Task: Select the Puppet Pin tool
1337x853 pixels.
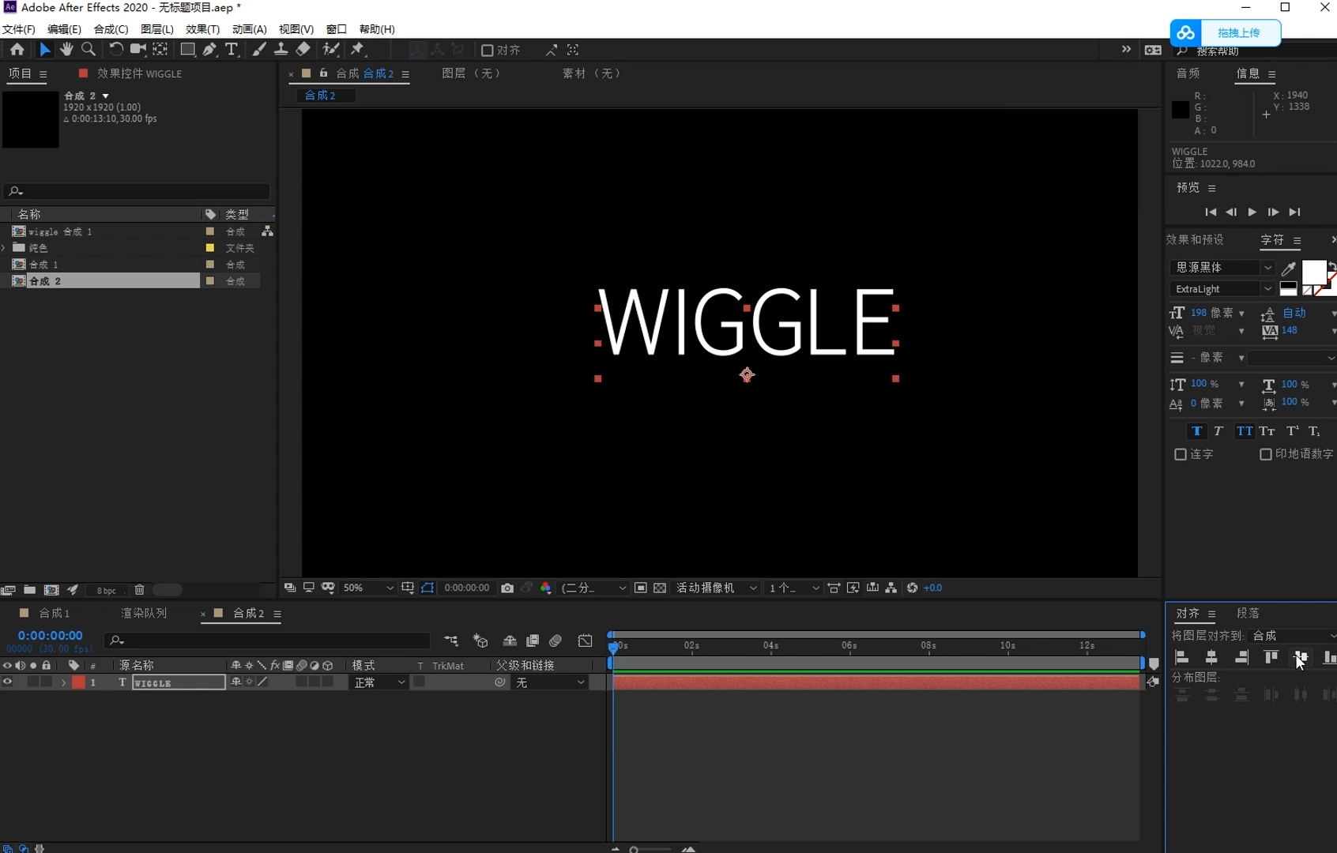Action: point(358,50)
